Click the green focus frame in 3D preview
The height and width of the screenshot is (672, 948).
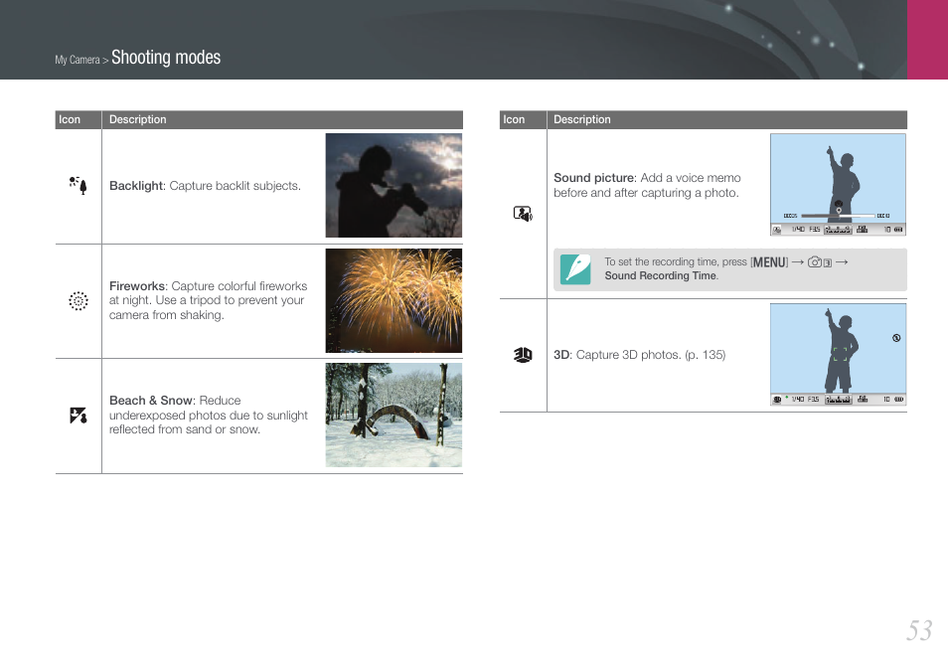click(x=840, y=355)
